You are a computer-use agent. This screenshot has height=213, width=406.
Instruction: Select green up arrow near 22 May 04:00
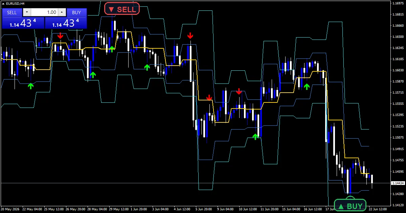31,86
